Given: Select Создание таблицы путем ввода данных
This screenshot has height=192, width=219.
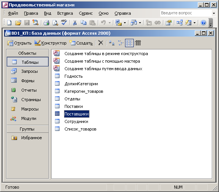Looking at the screenshot, I should click(x=103, y=69).
